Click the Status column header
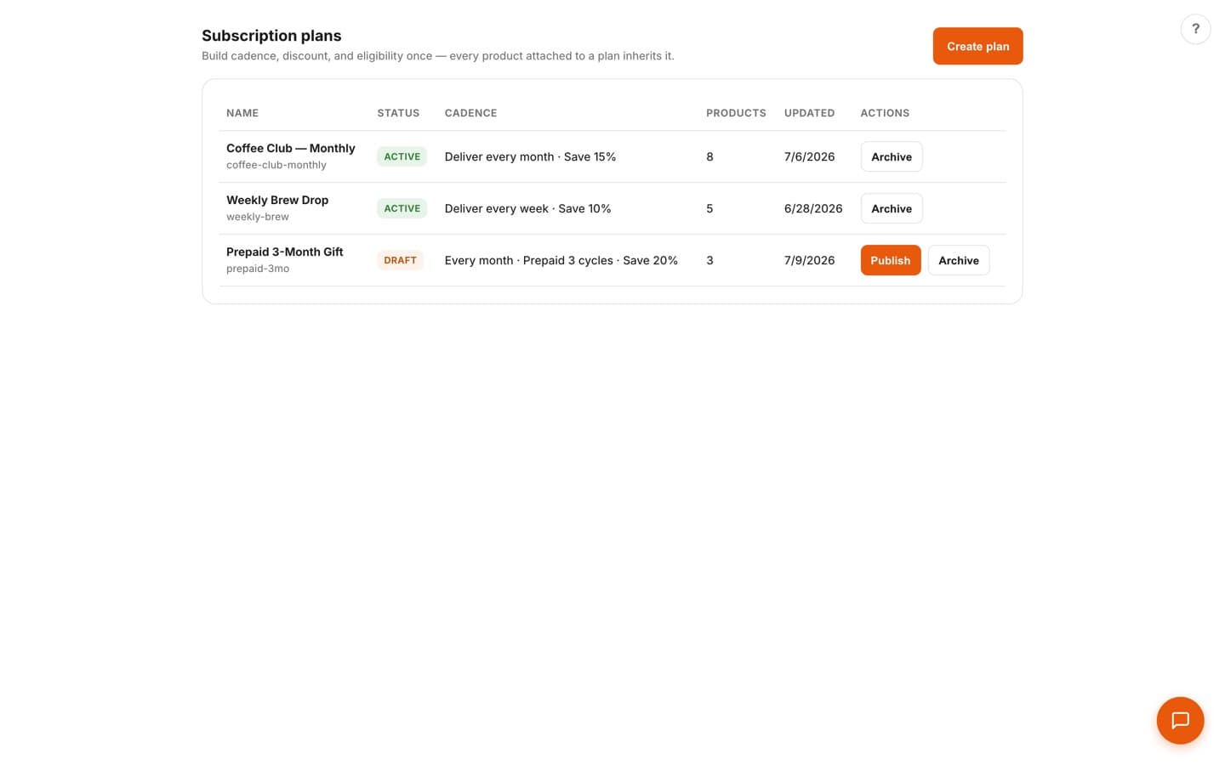 click(398, 113)
